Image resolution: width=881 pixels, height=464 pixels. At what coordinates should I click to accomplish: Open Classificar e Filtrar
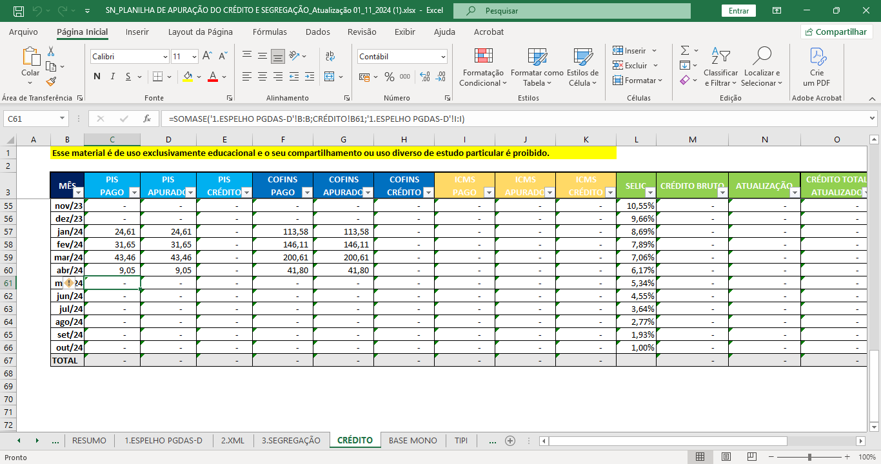click(x=720, y=67)
